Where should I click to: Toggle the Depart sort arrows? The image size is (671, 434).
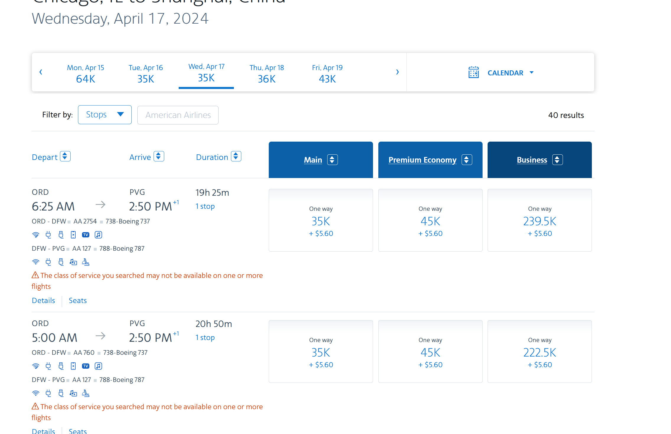click(65, 156)
